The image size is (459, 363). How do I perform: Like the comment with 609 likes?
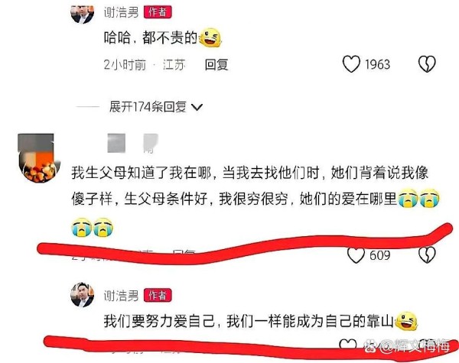pyautogui.click(x=356, y=255)
